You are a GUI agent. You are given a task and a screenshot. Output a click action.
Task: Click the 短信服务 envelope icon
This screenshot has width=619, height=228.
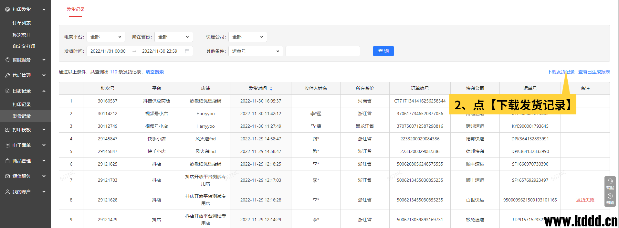click(x=7, y=176)
